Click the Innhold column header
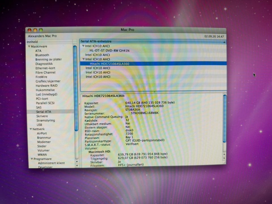 click(x=49, y=42)
